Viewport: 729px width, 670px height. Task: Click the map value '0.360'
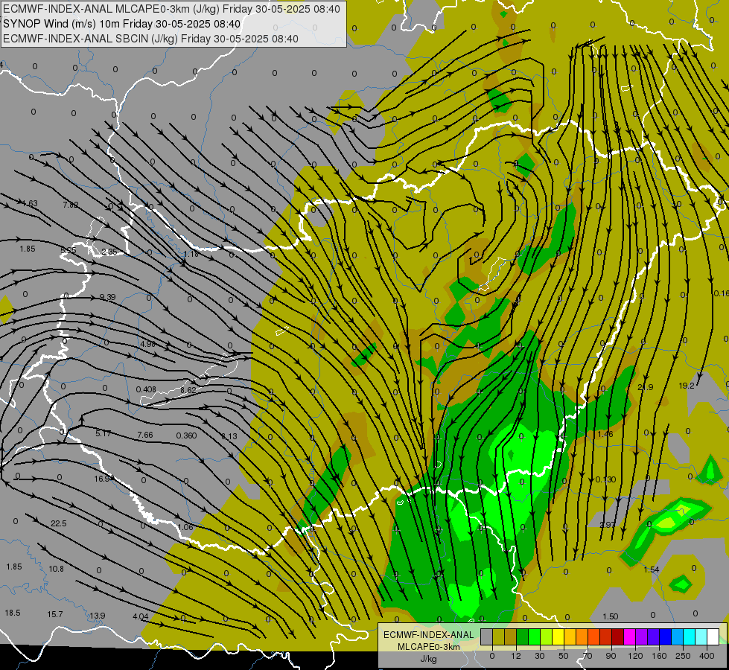pos(186,435)
